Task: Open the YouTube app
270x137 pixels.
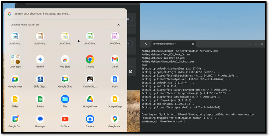Action: (65, 119)
